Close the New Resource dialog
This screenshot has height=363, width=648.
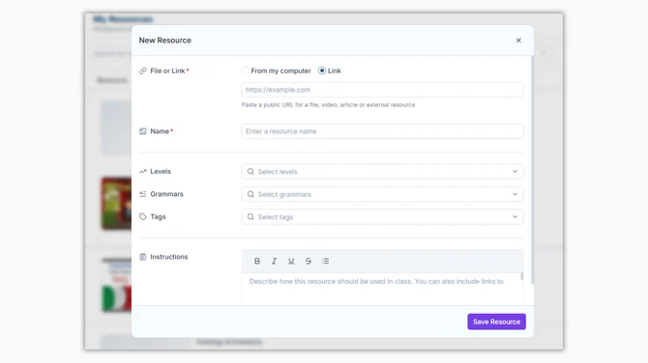click(x=518, y=40)
